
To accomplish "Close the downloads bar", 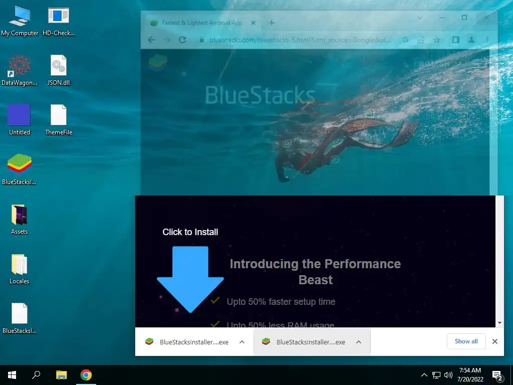I will pyautogui.click(x=495, y=341).
